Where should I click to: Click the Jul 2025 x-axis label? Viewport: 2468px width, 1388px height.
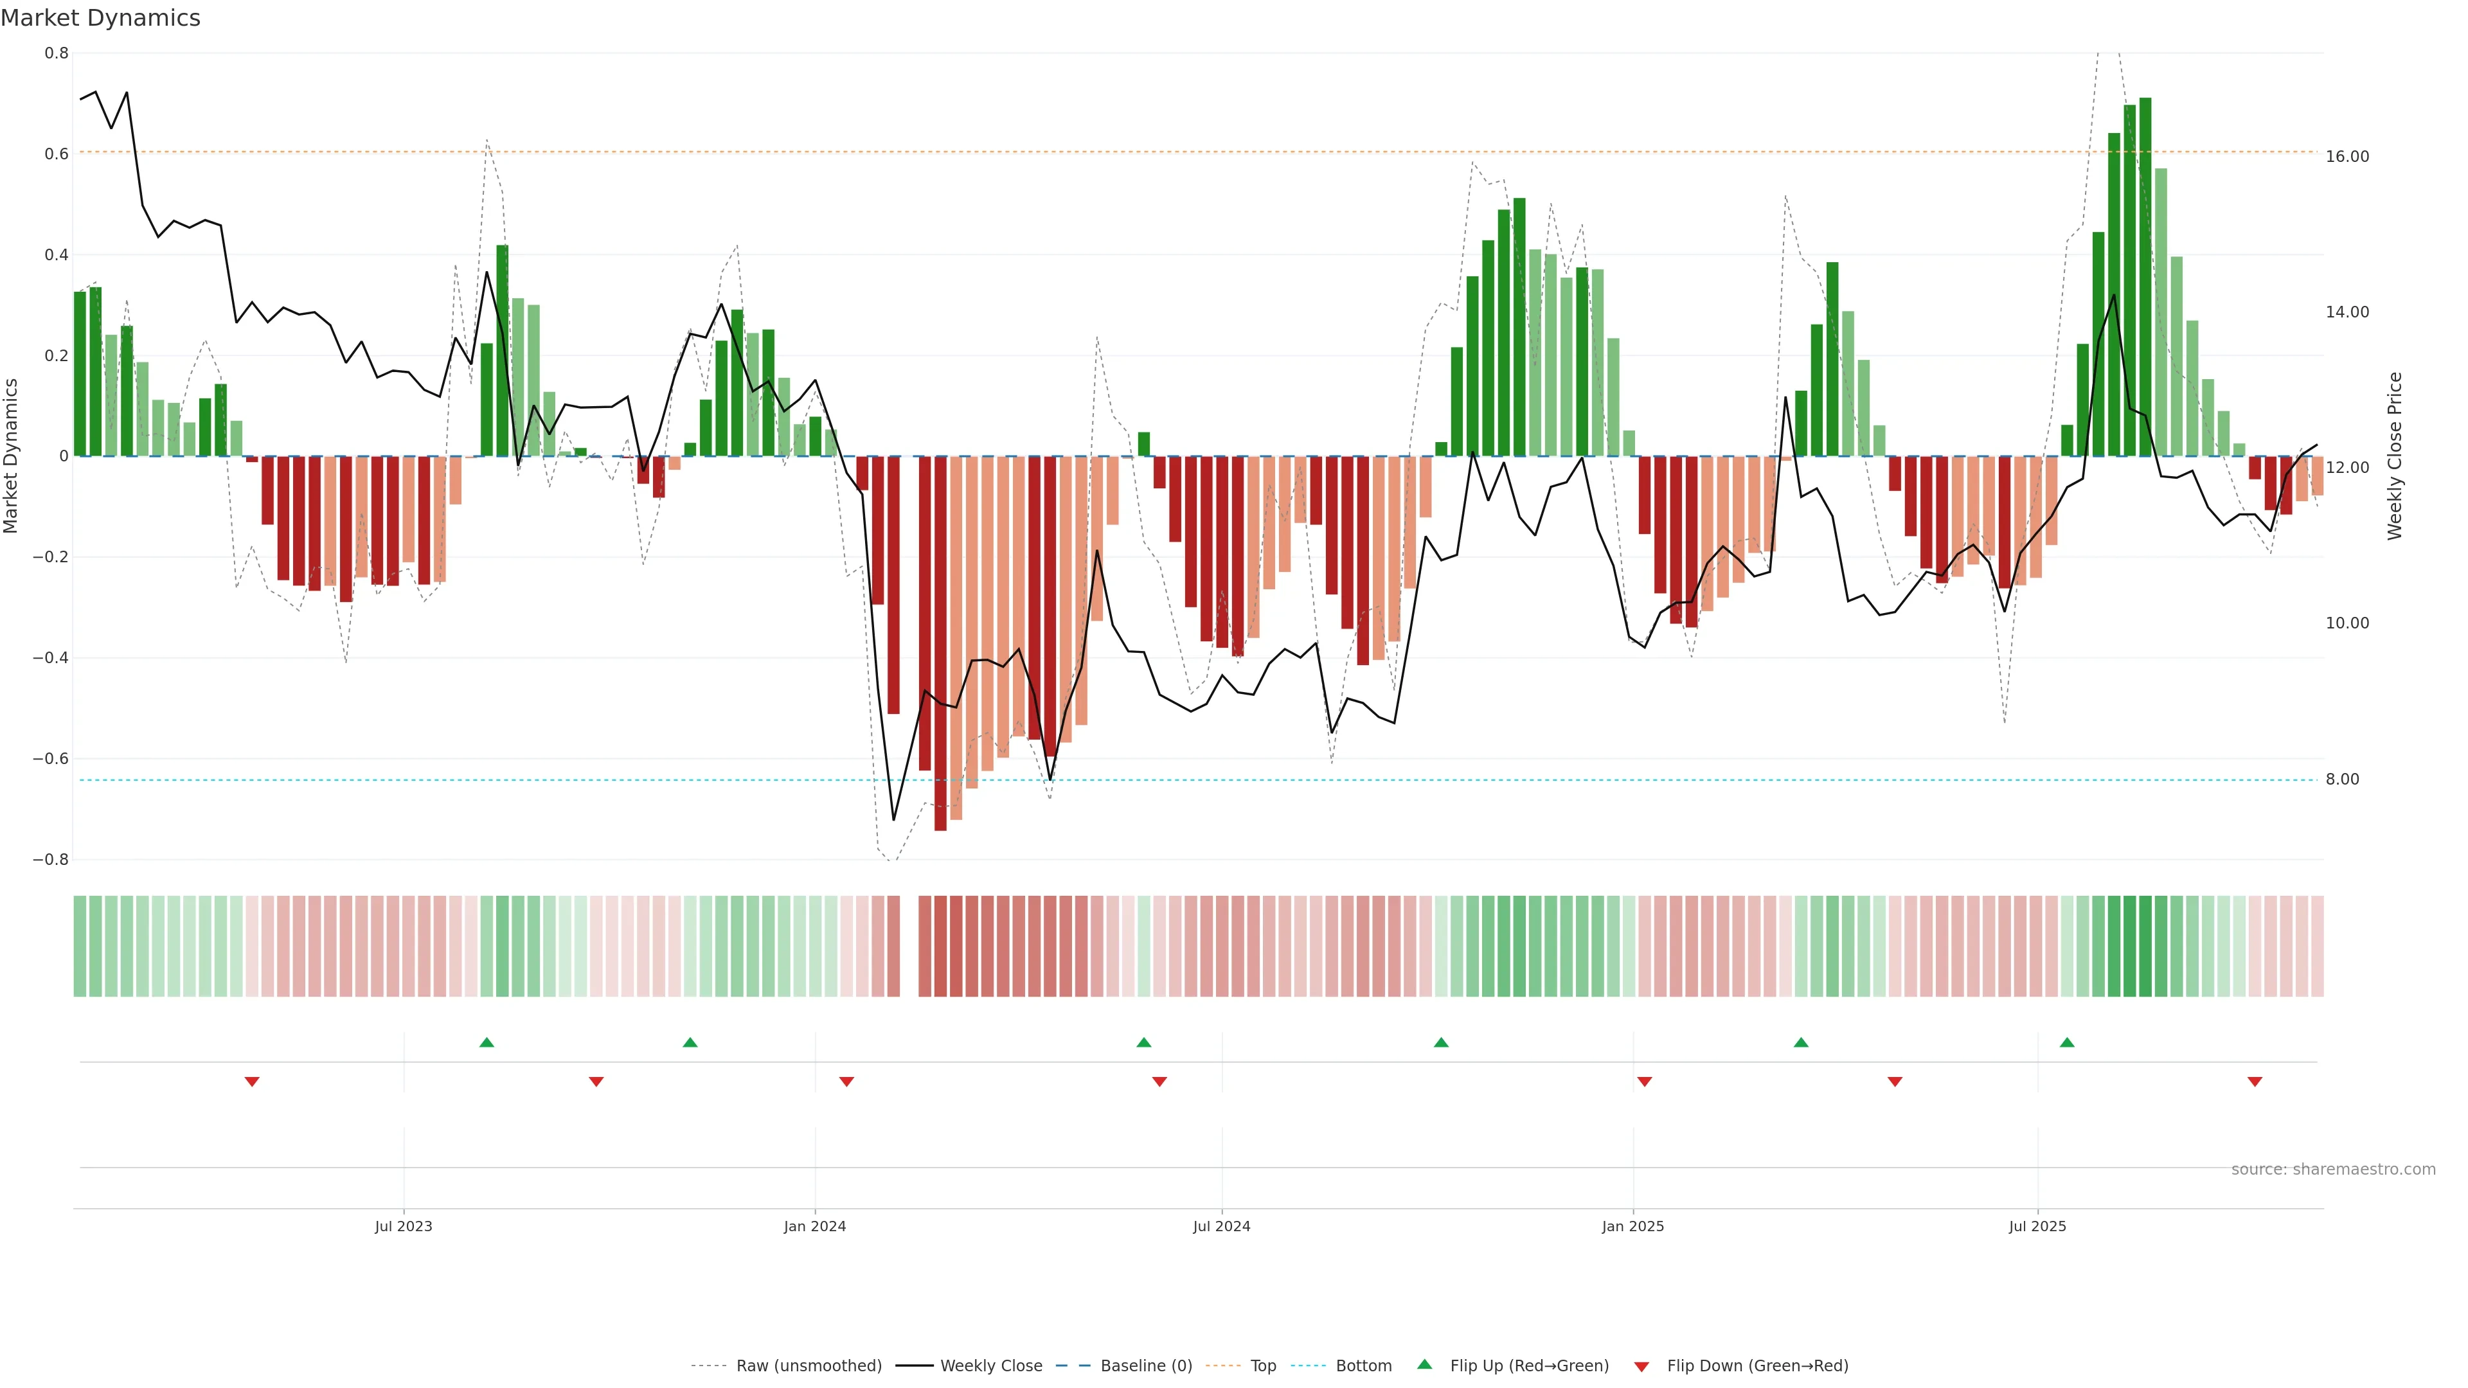(2037, 1226)
